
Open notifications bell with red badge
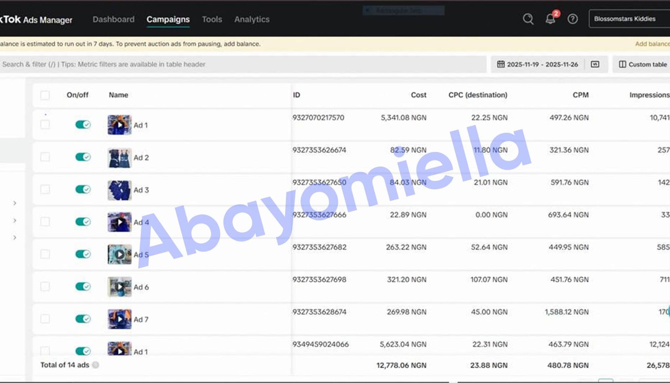pyautogui.click(x=551, y=19)
